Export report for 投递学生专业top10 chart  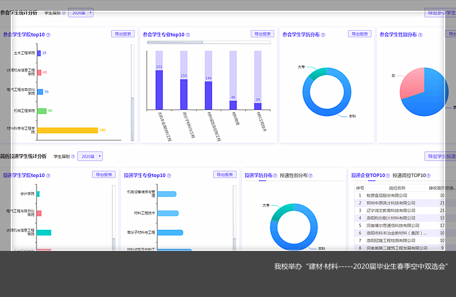225,175
